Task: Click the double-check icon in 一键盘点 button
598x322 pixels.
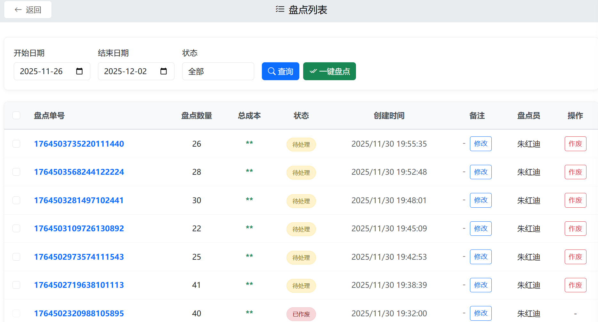Action: point(313,71)
